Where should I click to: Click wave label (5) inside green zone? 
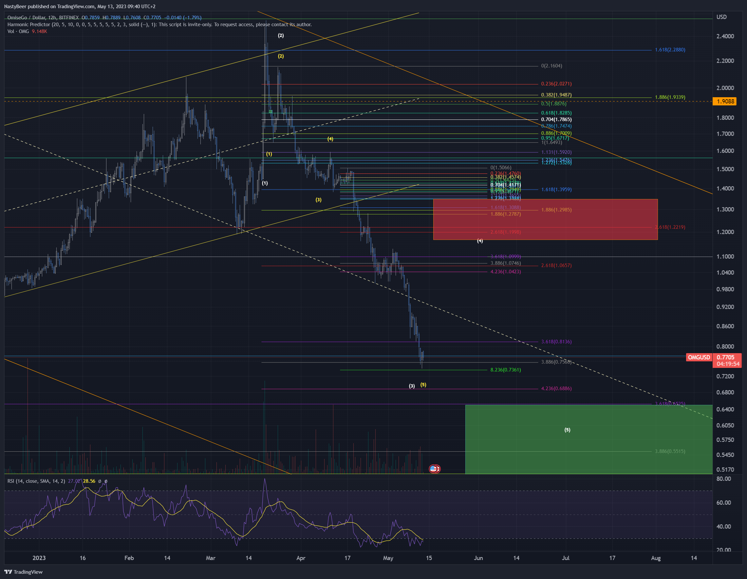(x=567, y=430)
